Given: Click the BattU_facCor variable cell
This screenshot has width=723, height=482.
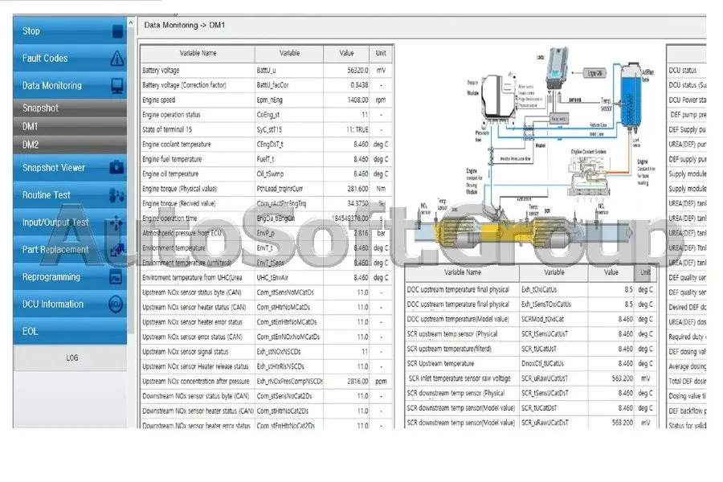Looking at the screenshot, I should (289, 85).
